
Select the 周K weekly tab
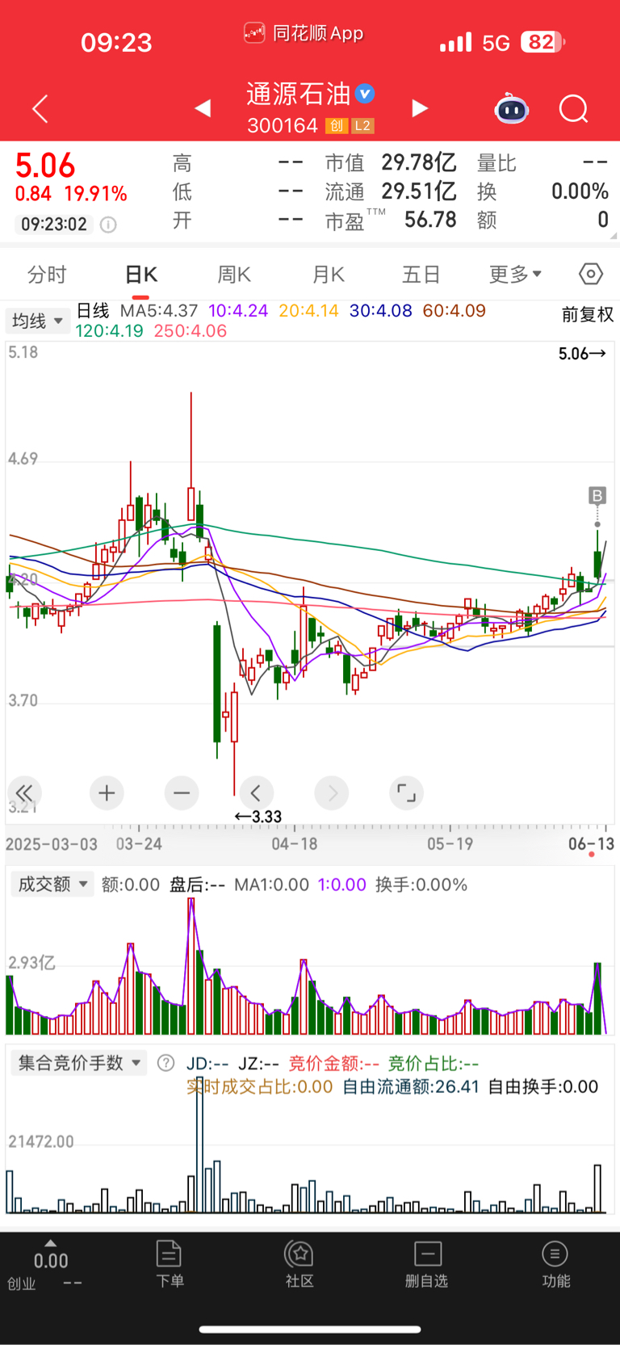tap(234, 275)
